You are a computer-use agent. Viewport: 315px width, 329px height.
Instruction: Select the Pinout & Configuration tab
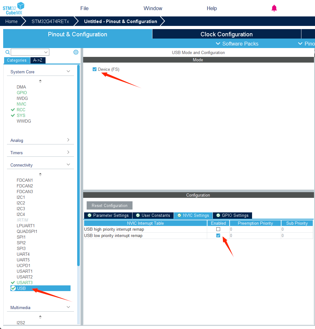(x=77, y=34)
